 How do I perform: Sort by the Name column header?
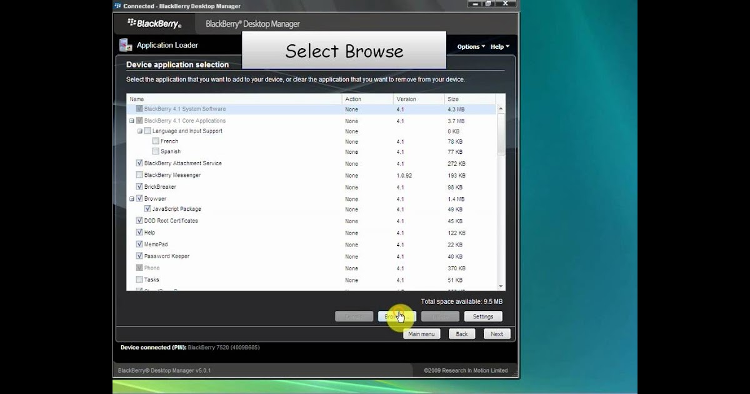point(234,99)
